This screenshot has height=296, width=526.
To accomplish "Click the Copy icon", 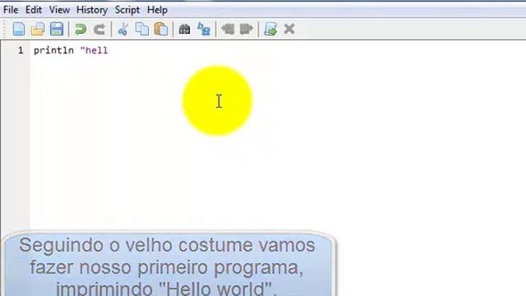I will coord(142,30).
